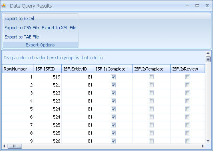Image resolution: width=213 pixels, height=151 pixels.
Task: Click the Export Options group label
Action: click(40, 45)
